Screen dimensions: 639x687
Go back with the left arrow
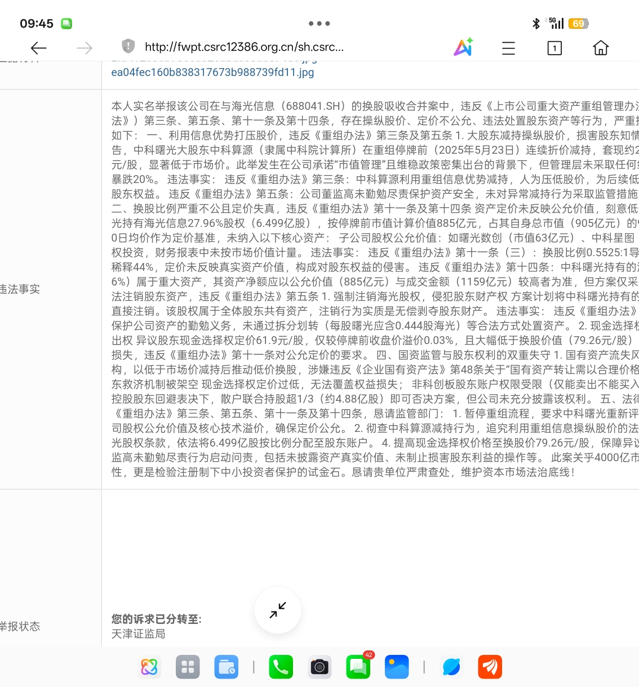click(38, 48)
